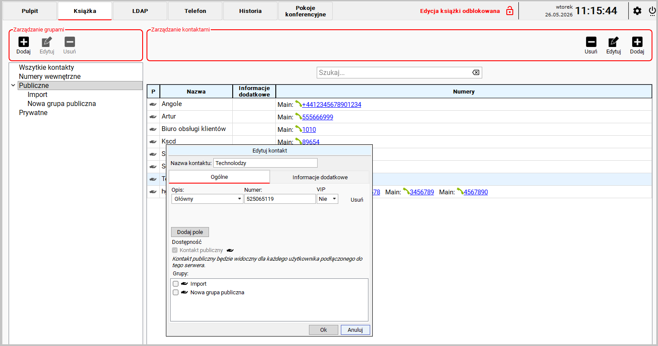Open the Historia tab
Image resolution: width=658 pixels, height=346 pixels.
point(250,11)
